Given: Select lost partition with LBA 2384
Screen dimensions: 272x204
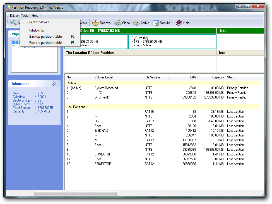Looking at the screenshot, I should point(162,116).
